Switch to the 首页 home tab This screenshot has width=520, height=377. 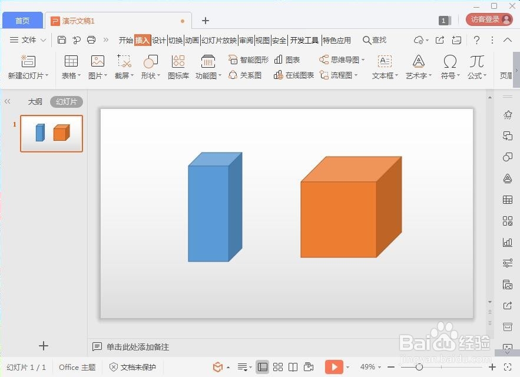pos(22,21)
